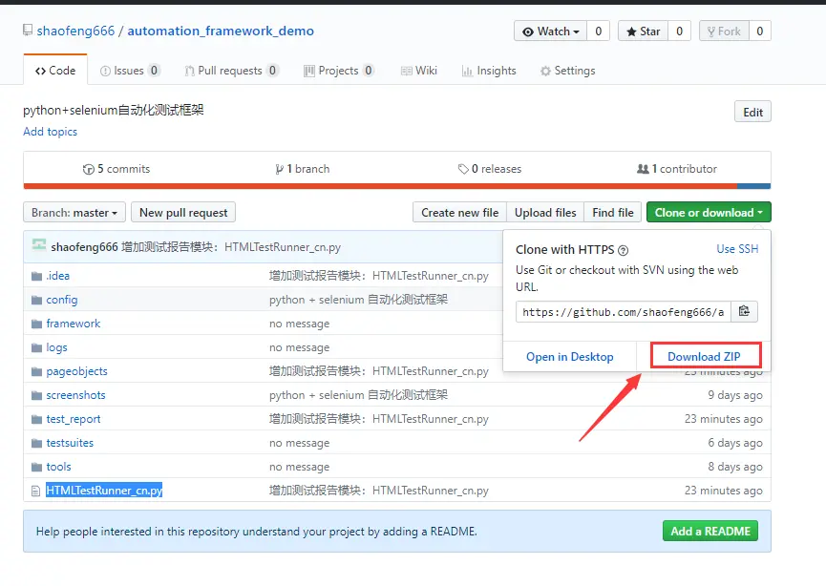Image resolution: width=826 pixels, height=586 pixels.
Task: Click Open in Desktop
Action: (x=569, y=356)
